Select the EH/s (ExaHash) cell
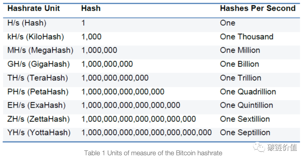 coord(36,105)
